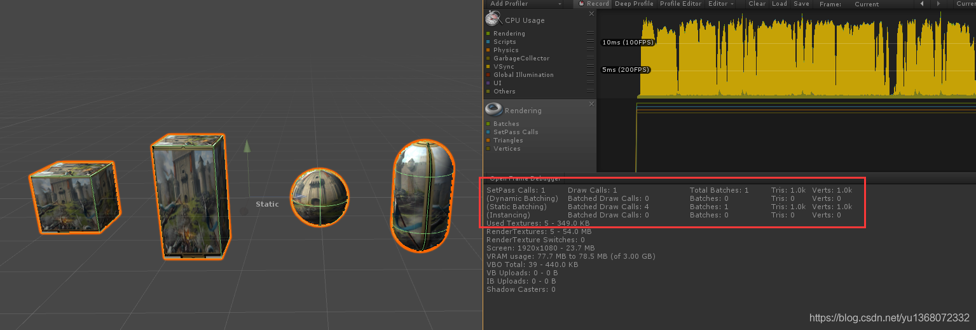This screenshot has width=976, height=330.
Task: Click the reorder handle on the VSync row
Action: [590, 67]
